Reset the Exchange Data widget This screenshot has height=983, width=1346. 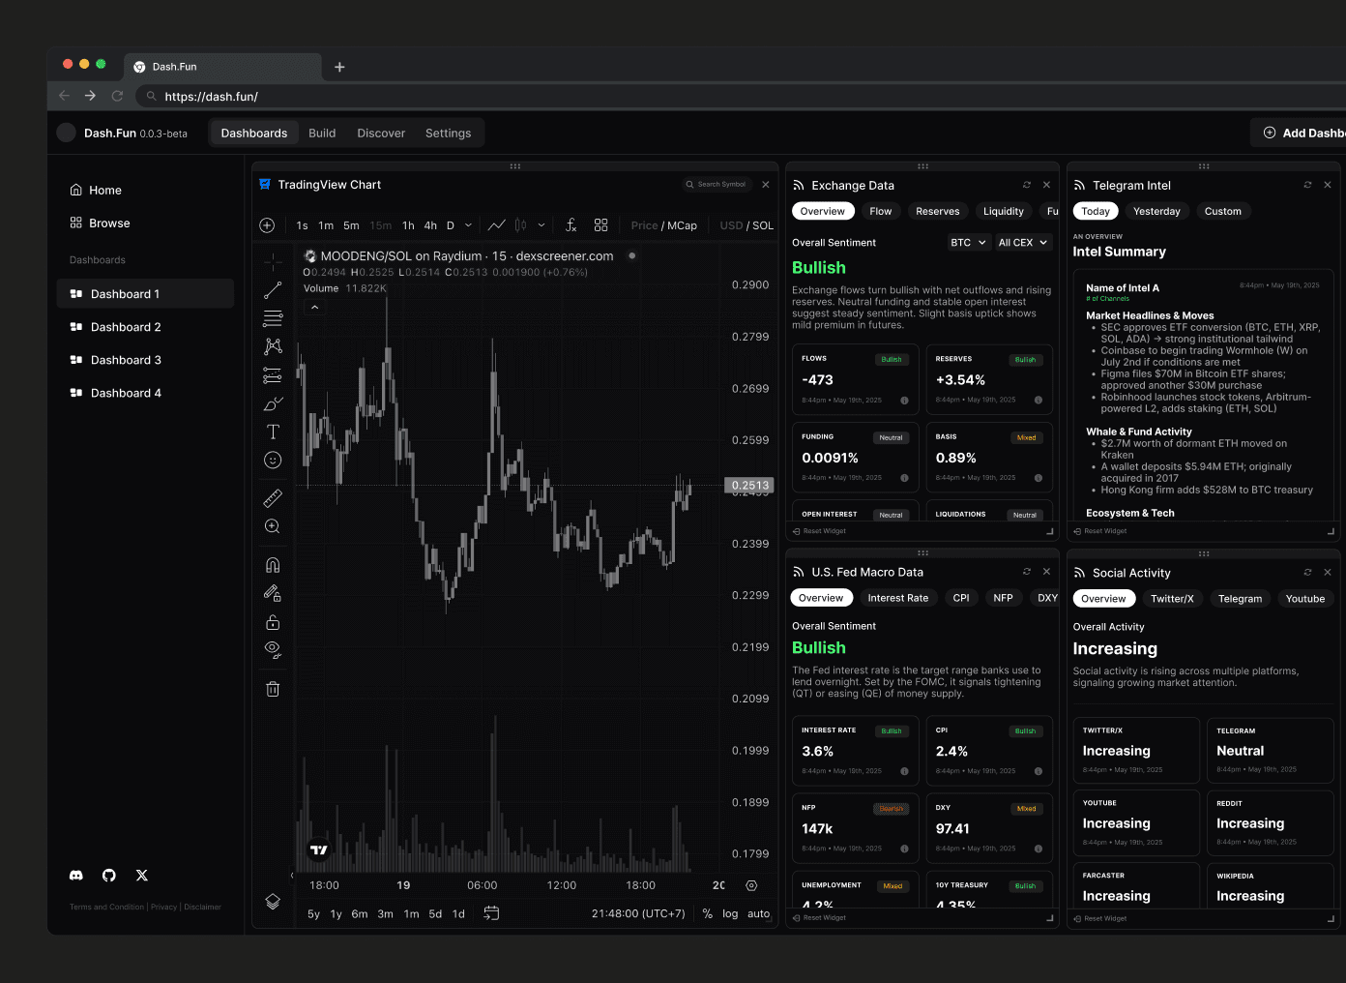pos(819,531)
